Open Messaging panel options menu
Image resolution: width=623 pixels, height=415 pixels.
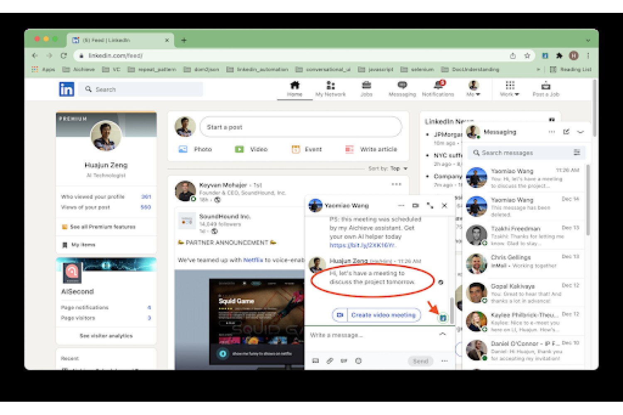point(552,132)
